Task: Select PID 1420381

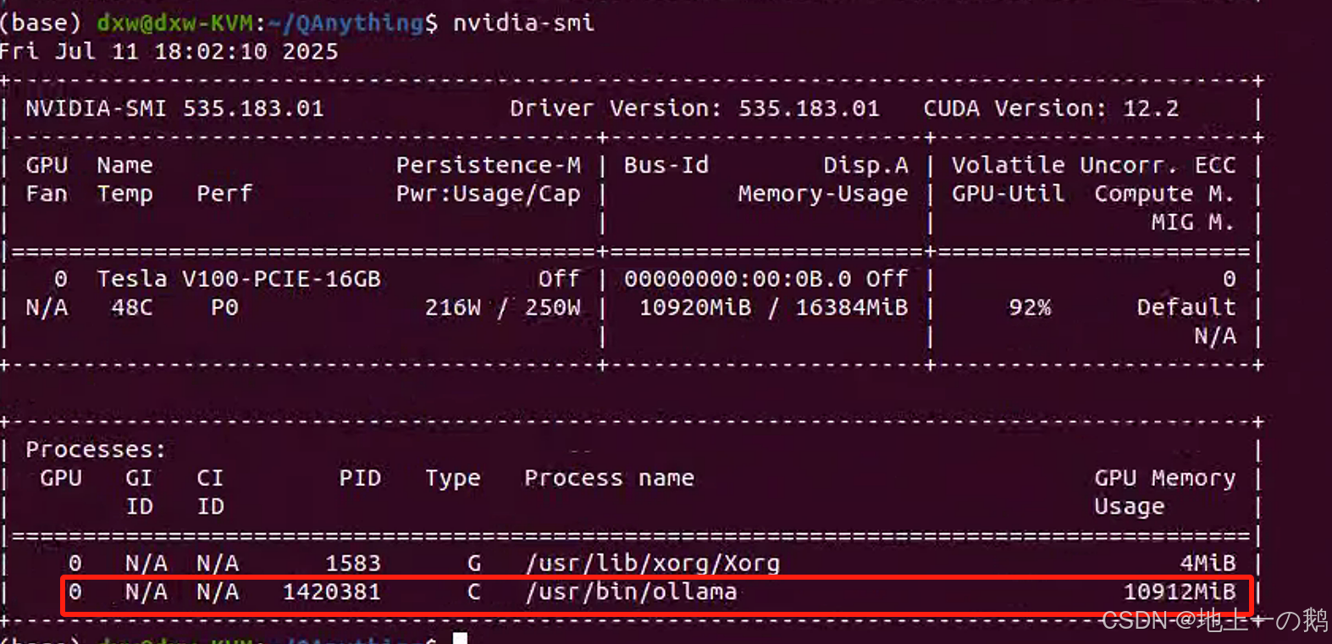Action: 332,592
